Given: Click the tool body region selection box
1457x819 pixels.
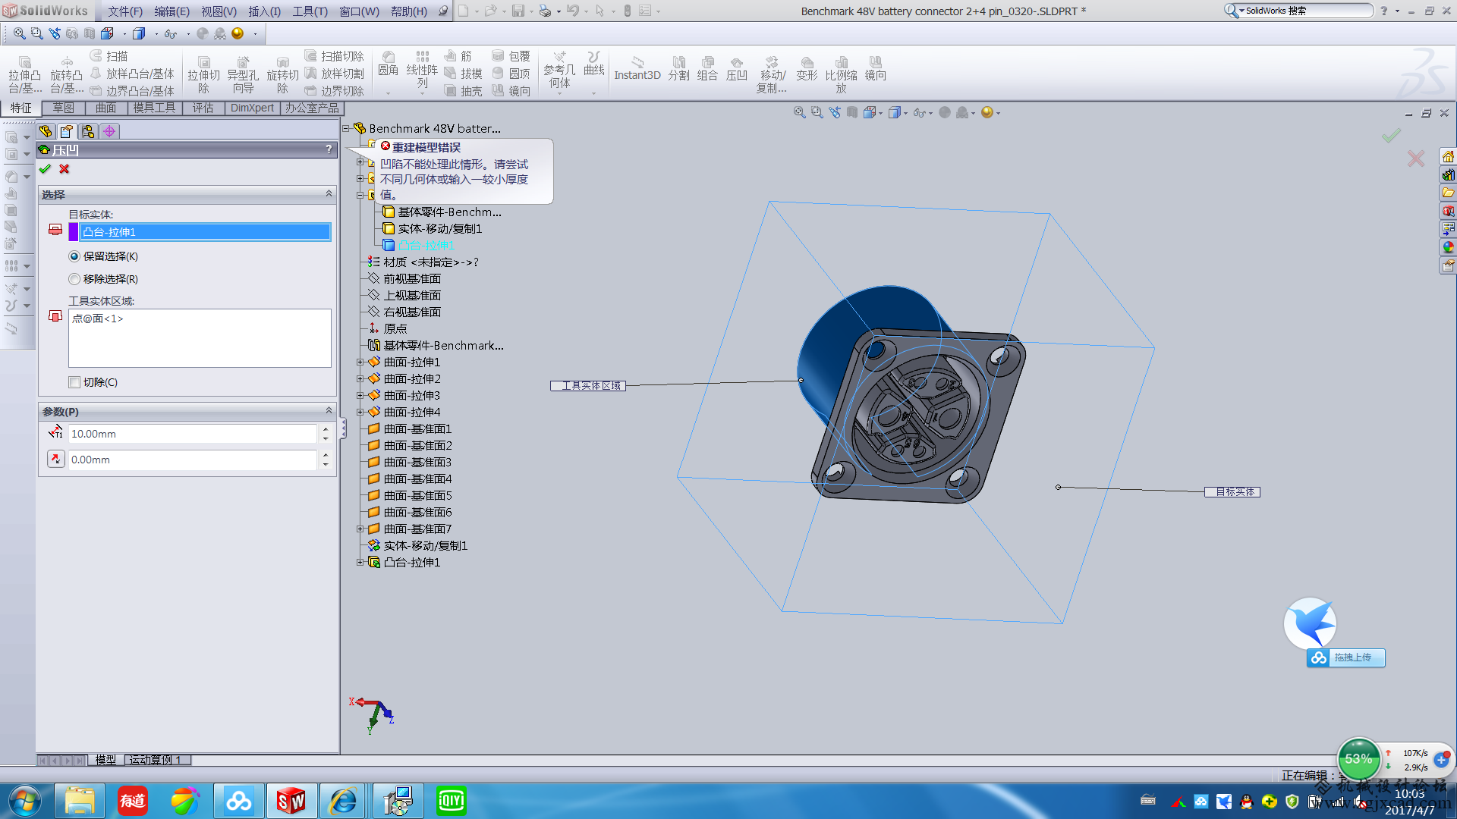Looking at the screenshot, I should 200,338.
